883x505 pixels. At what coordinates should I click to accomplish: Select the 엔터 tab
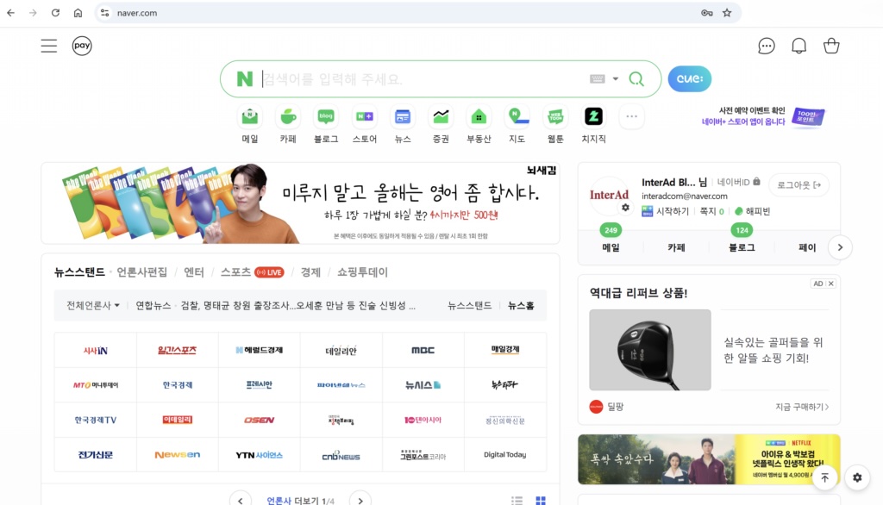coord(194,272)
